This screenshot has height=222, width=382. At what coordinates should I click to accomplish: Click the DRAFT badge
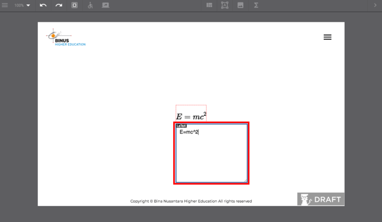321,199
